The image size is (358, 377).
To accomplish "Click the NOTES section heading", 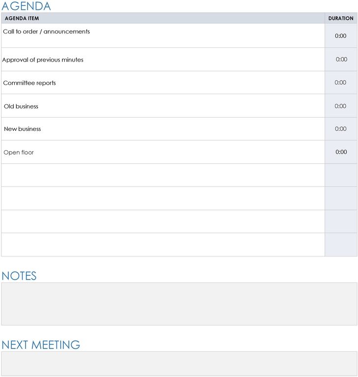I will pos(19,276).
